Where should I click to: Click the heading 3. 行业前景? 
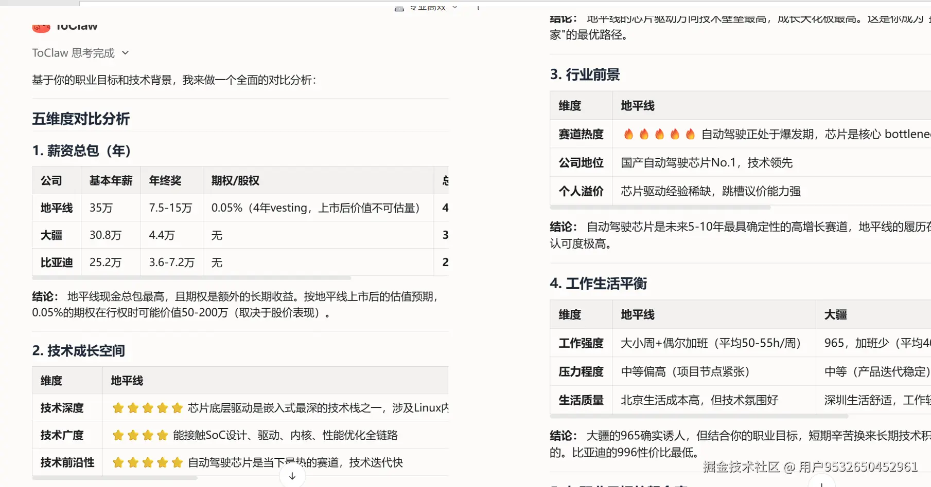[585, 75]
